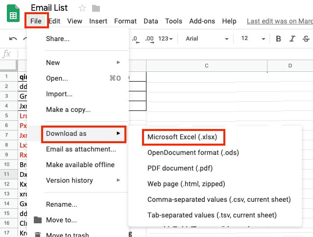Open the Insert menu
Image resolution: width=313 pixels, height=237 pixels.
[x=98, y=21]
